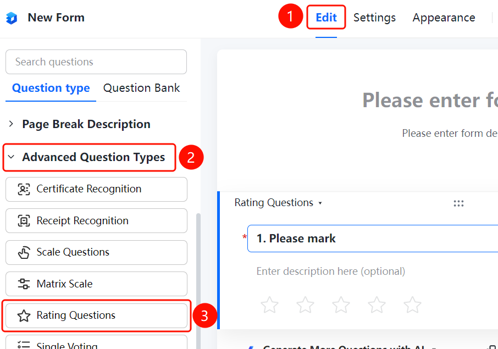The height and width of the screenshot is (349, 498).
Task: Focus the Search questions field
Action: coord(96,62)
